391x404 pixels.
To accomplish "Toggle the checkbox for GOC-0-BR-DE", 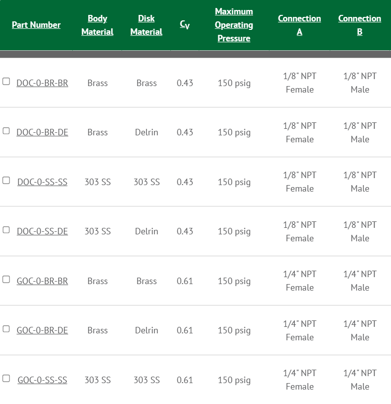I will tap(6, 329).
